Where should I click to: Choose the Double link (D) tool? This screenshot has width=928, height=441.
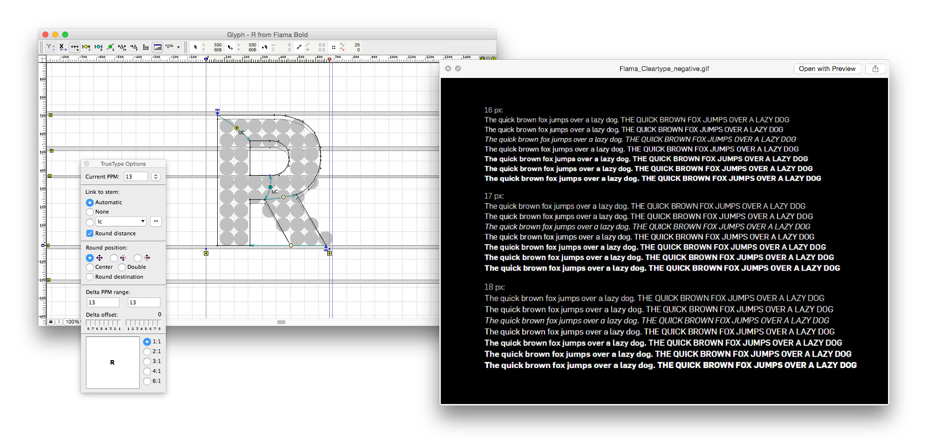pos(98,47)
